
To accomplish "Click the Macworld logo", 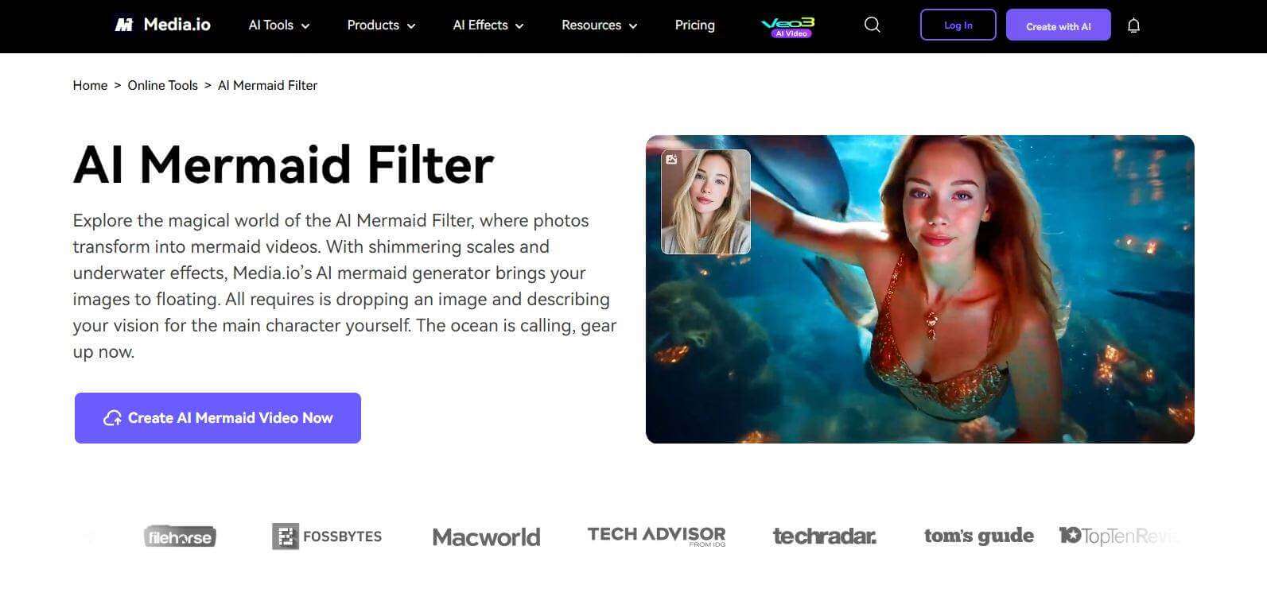I will pyautogui.click(x=487, y=537).
